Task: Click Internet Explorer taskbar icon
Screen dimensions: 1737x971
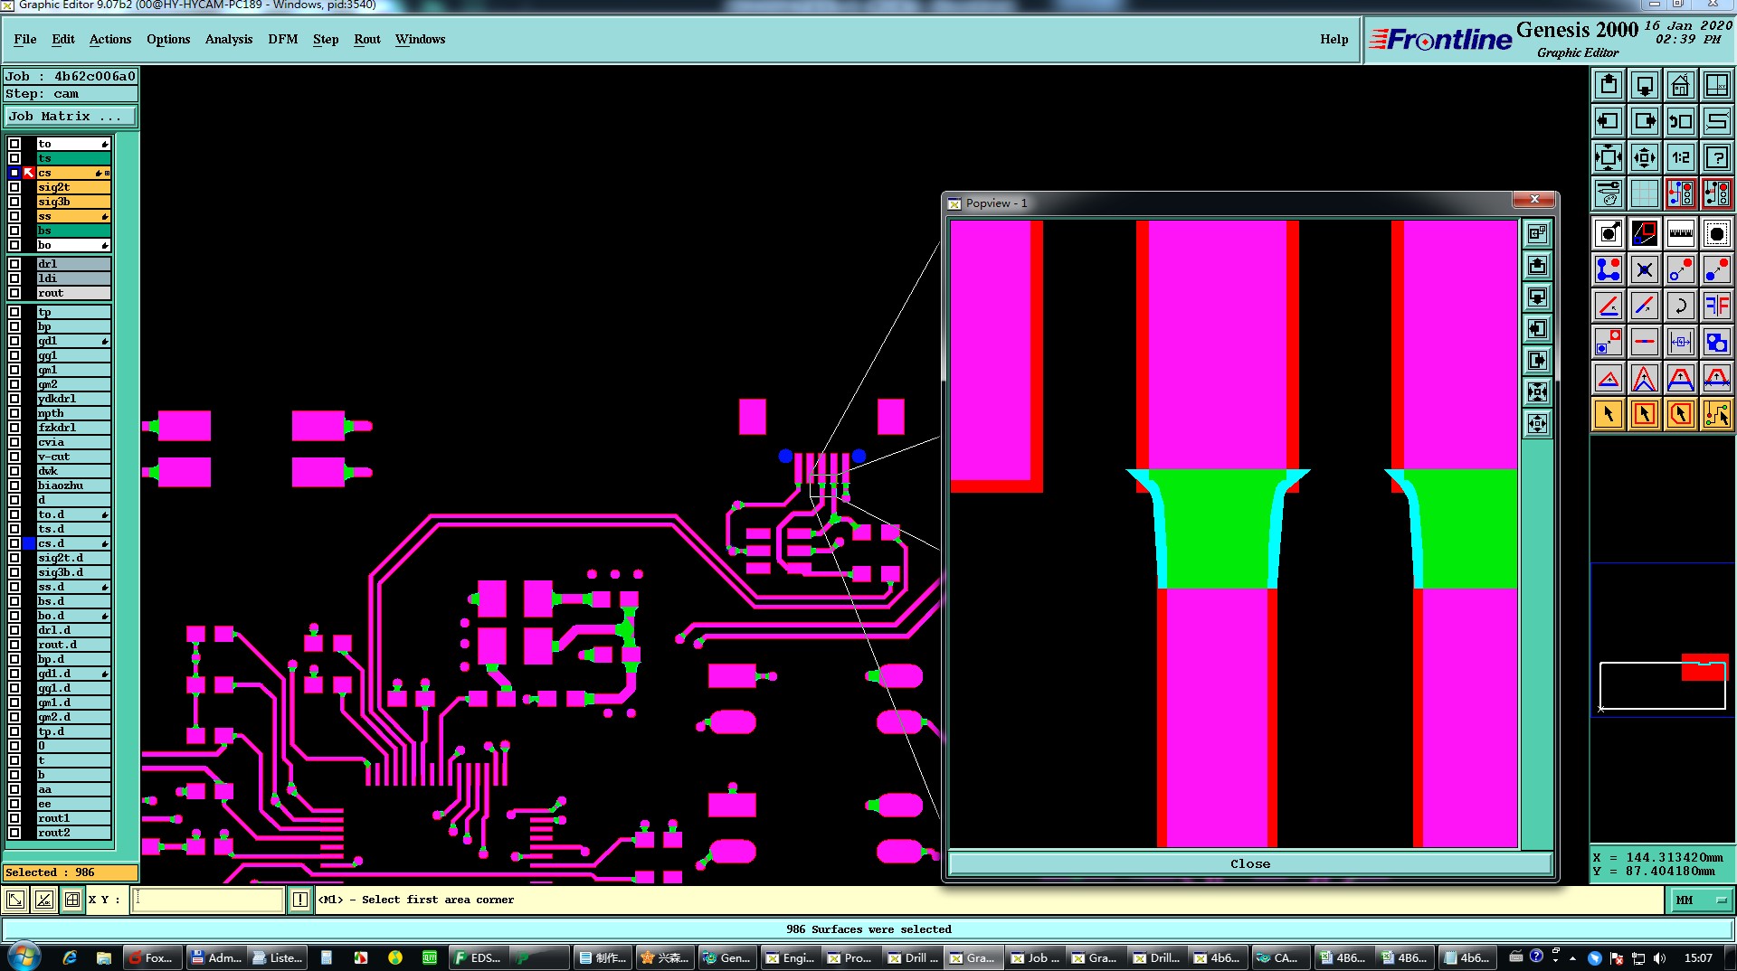Action: [x=70, y=957]
